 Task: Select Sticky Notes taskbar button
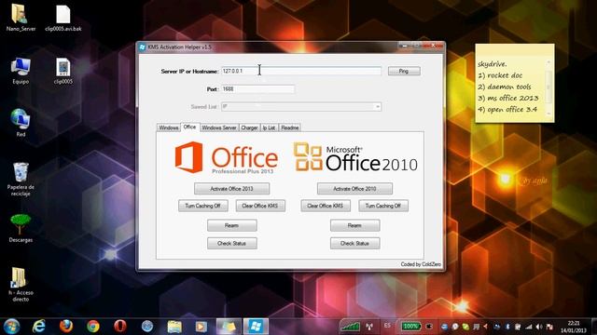coord(229,327)
